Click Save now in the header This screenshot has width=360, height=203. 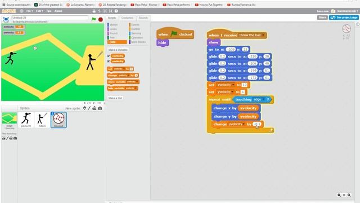(x=322, y=11)
